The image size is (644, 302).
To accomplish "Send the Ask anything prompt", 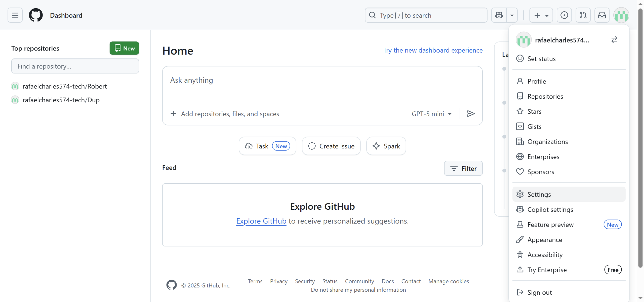I will pyautogui.click(x=471, y=114).
